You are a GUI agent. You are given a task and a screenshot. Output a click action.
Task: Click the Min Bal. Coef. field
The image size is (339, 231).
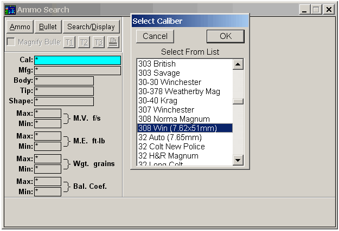(x=48, y=192)
